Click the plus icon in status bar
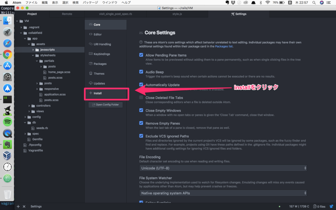The image size is (336, 210). point(18,206)
